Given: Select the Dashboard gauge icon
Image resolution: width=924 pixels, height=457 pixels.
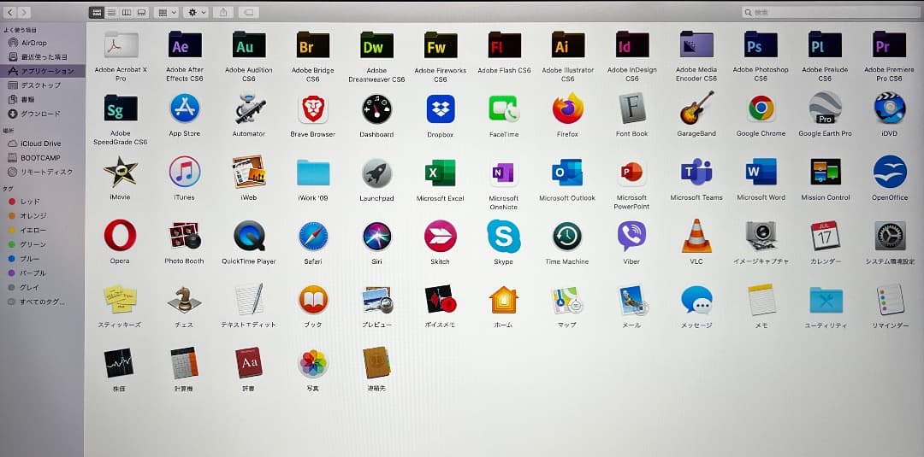Looking at the screenshot, I should point(376,108).
